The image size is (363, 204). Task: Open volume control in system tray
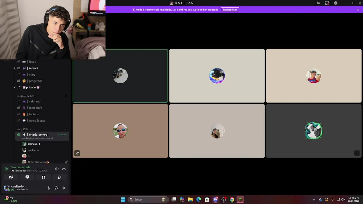343,199
